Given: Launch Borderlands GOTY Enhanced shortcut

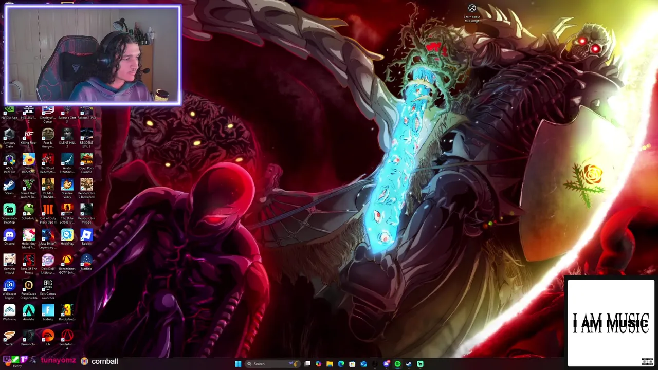Looking at the screenshot, I should [x=67, y=264].
